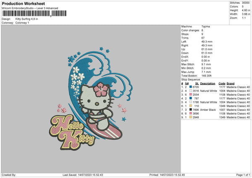Click the Zoom value '1:1'
The height and width of the screenshot is (178, 252).
pos(244,18)
